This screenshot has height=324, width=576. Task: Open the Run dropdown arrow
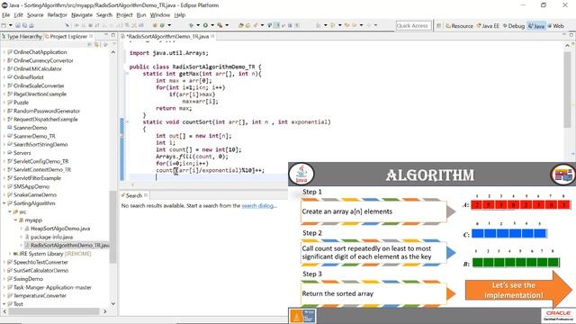[x=212, y=25]
